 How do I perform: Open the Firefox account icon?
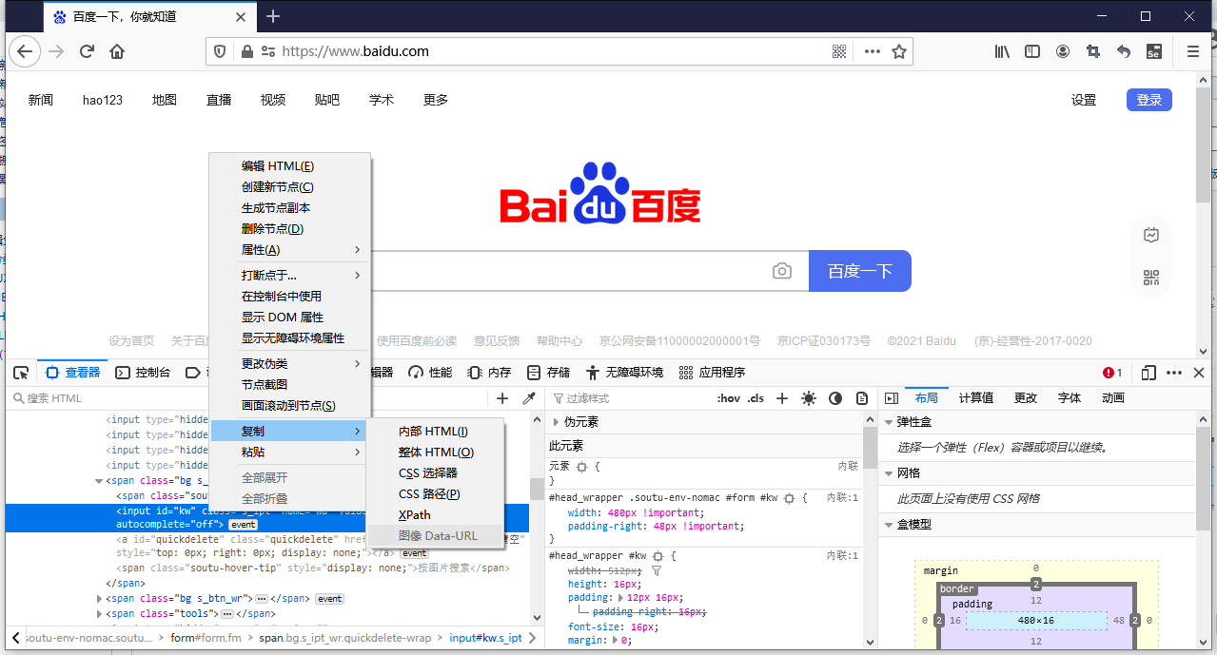point(1063,51)
